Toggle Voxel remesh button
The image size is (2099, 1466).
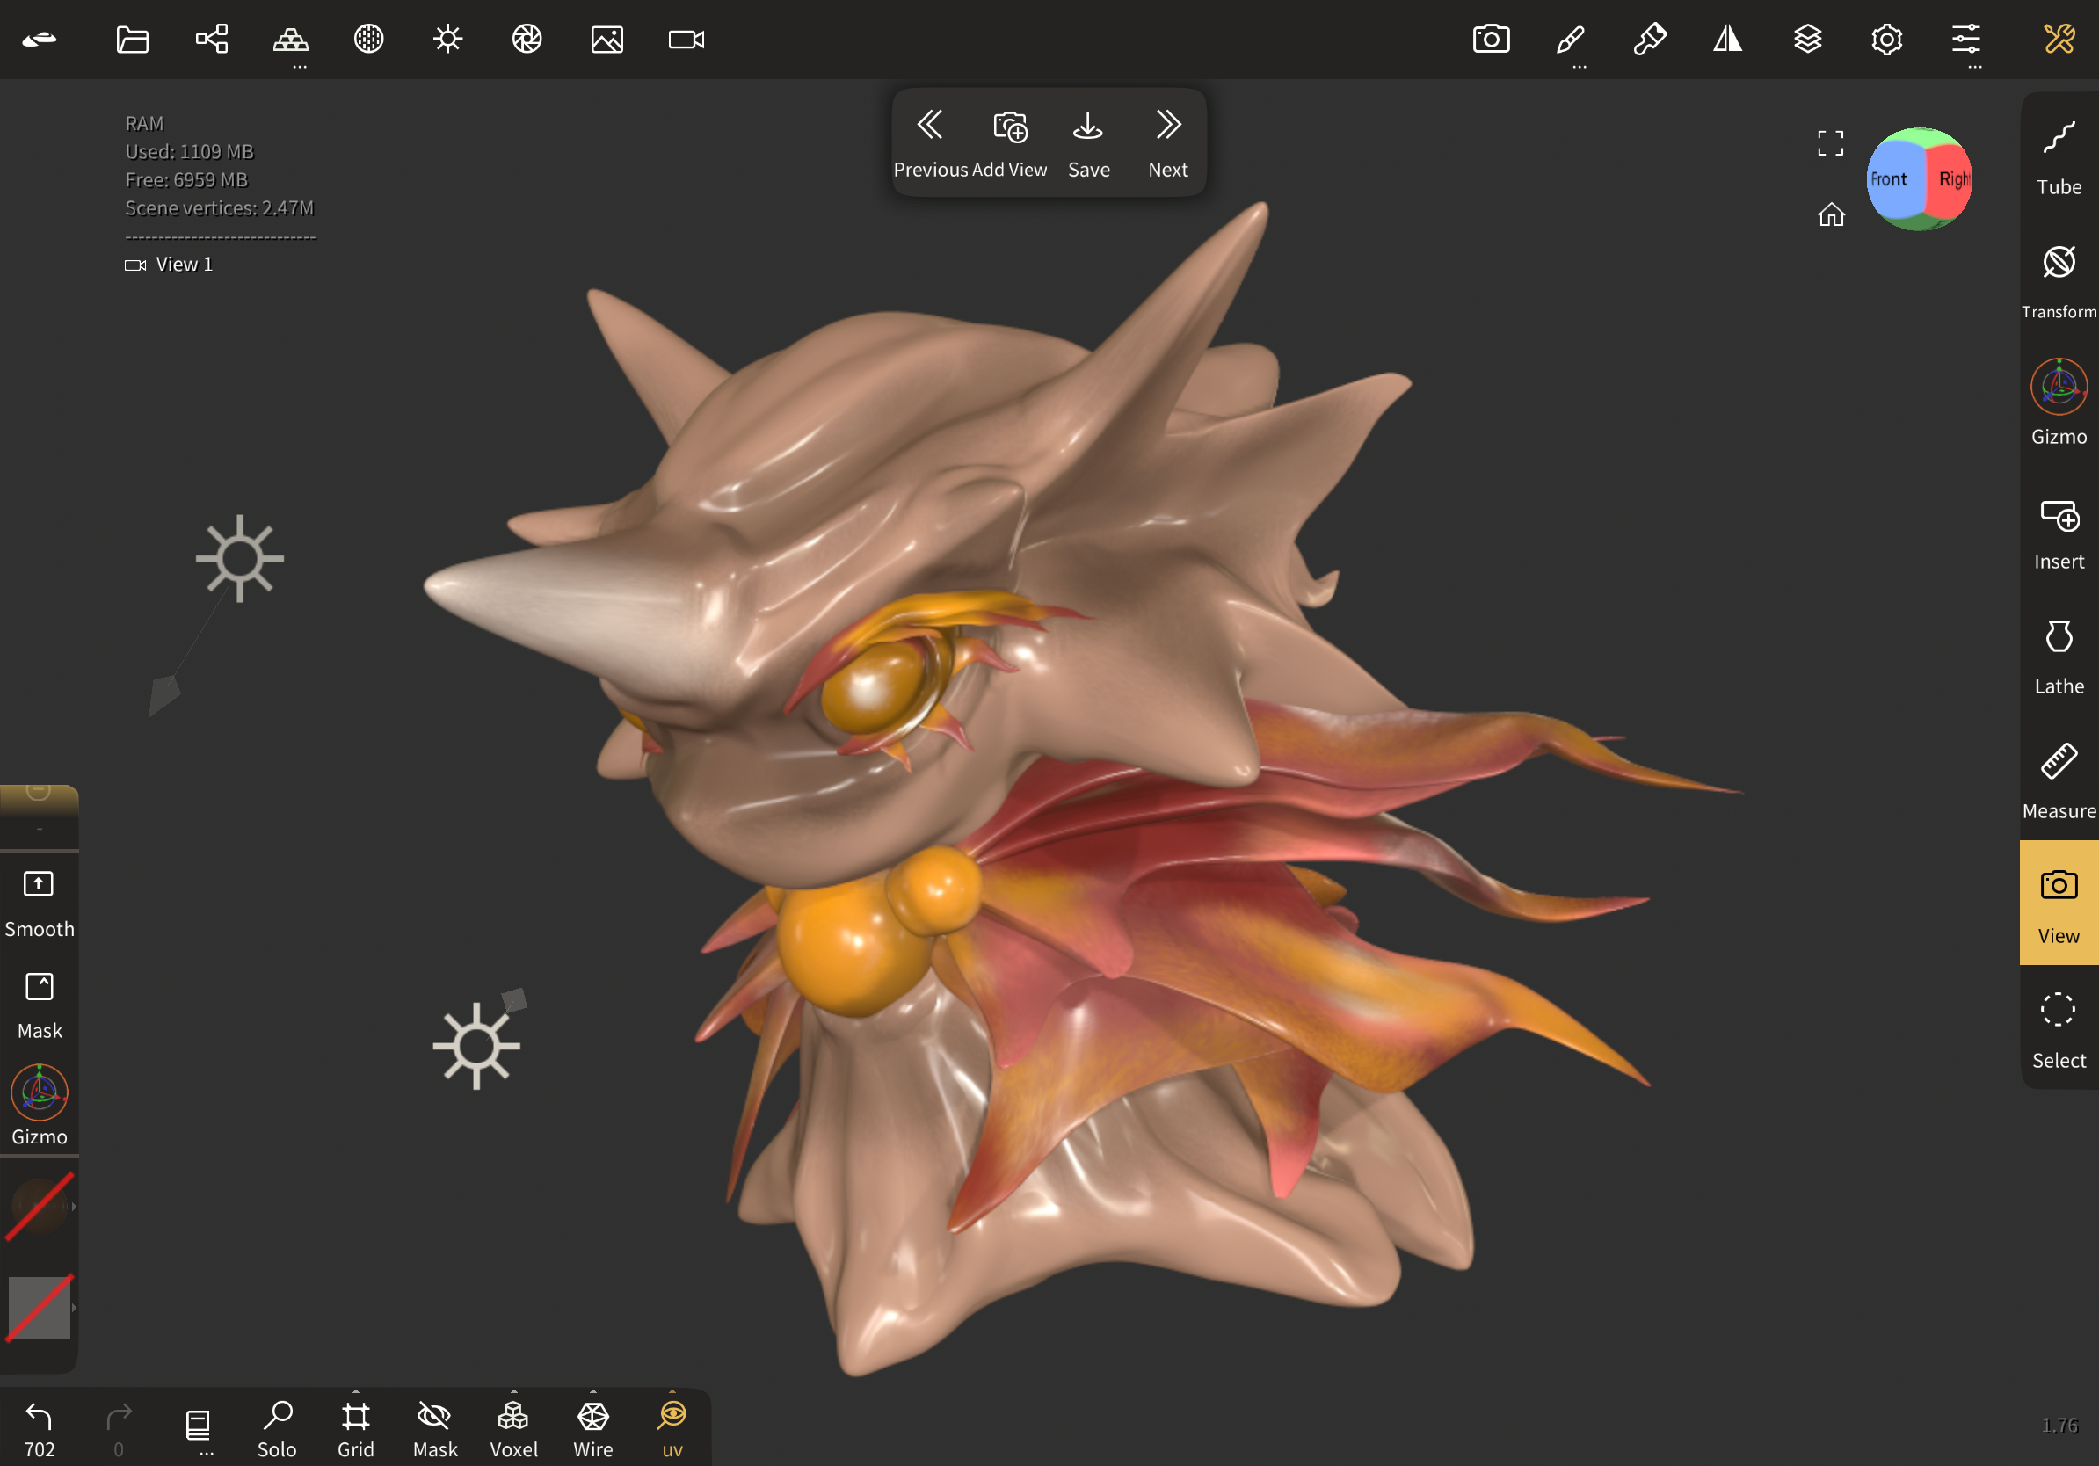514,1428
